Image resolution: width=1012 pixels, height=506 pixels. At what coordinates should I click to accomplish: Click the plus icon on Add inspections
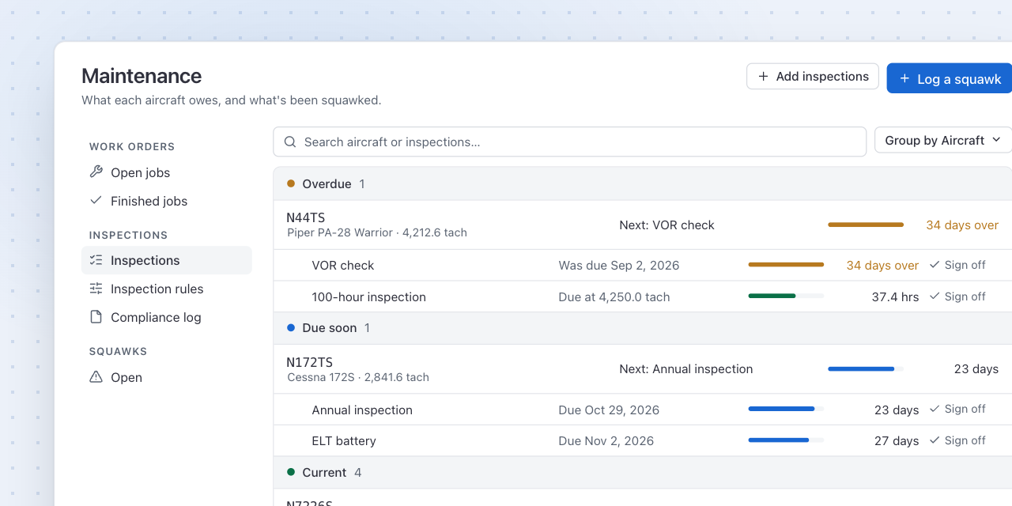pos(763,76)
